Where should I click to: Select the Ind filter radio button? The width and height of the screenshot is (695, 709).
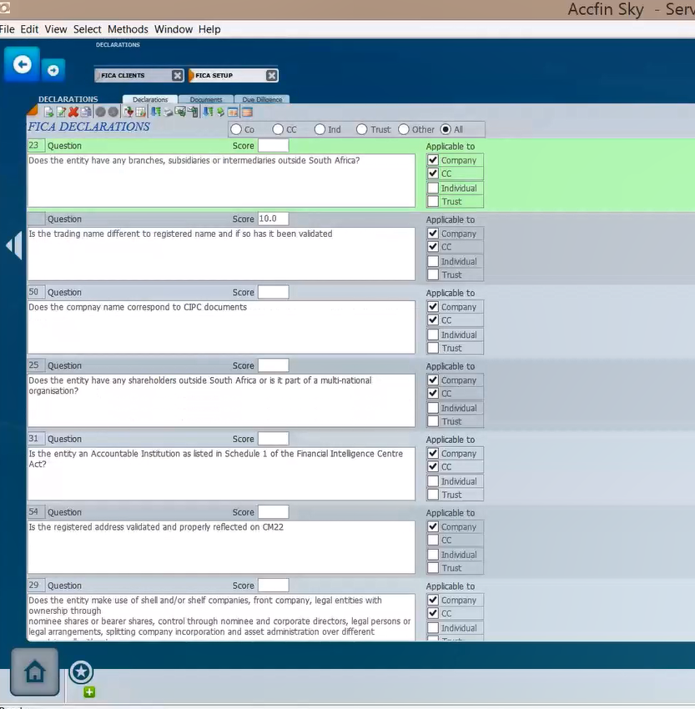320,129
